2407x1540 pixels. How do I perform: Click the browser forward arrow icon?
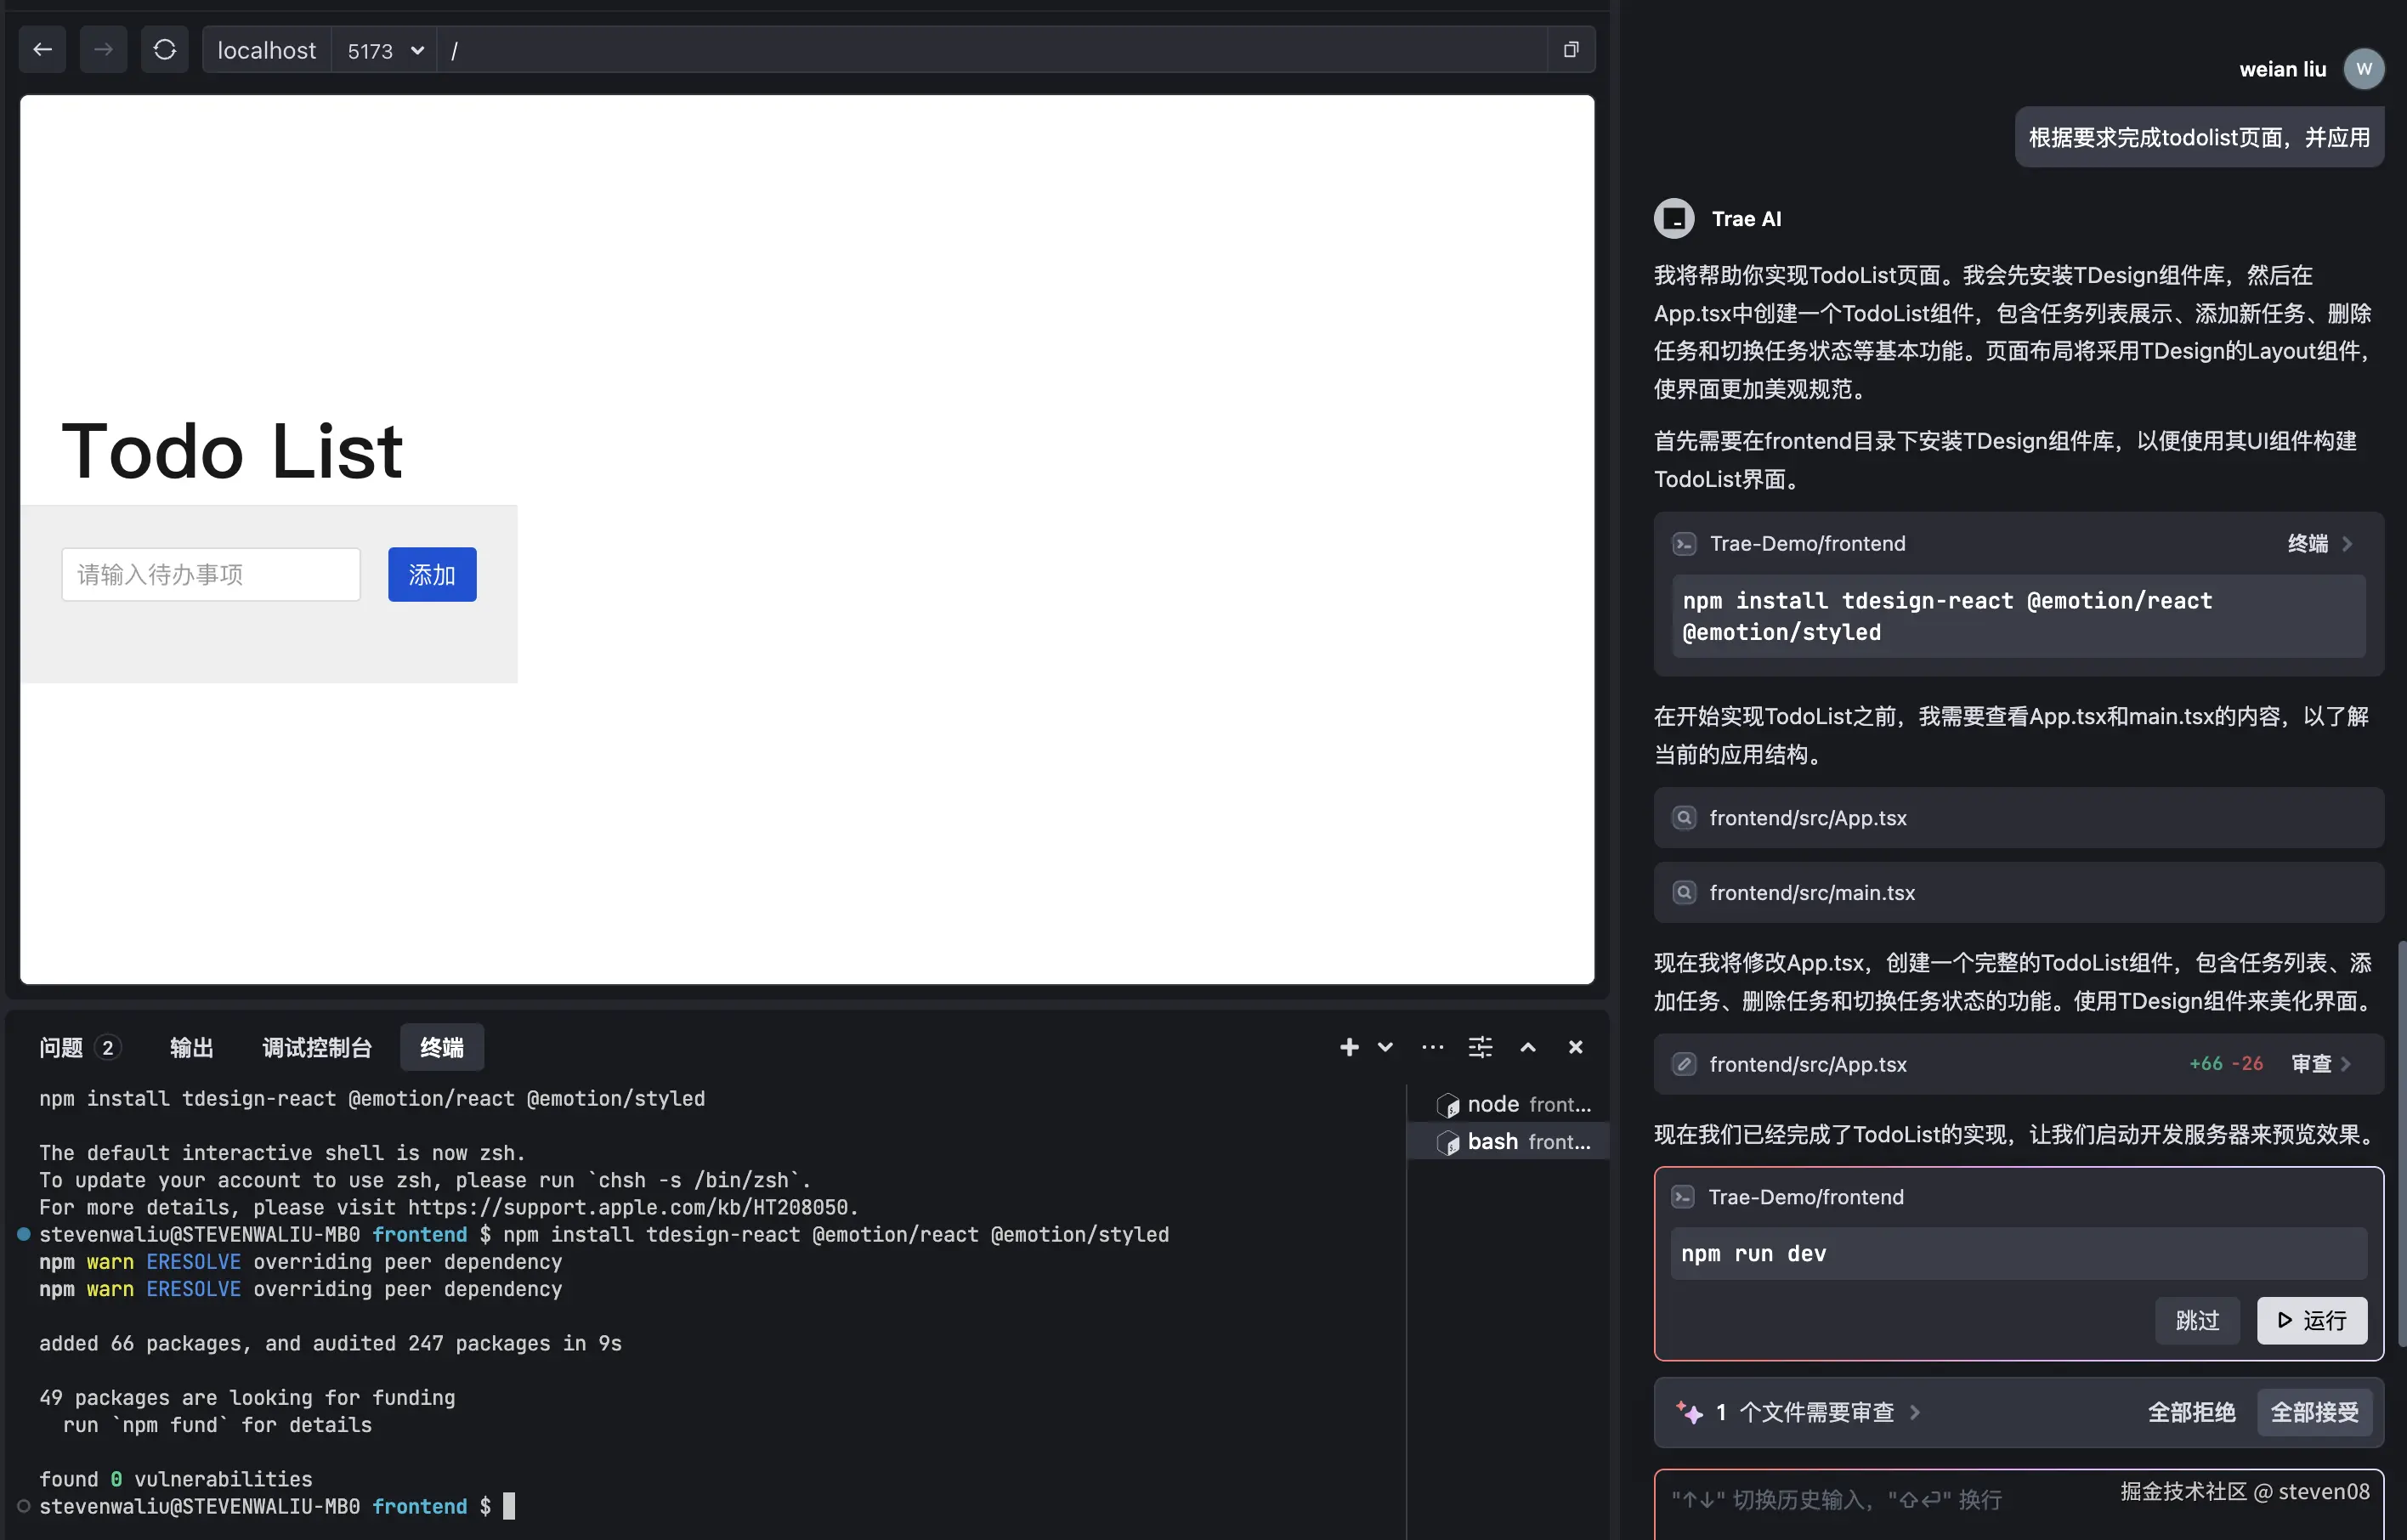103,50
